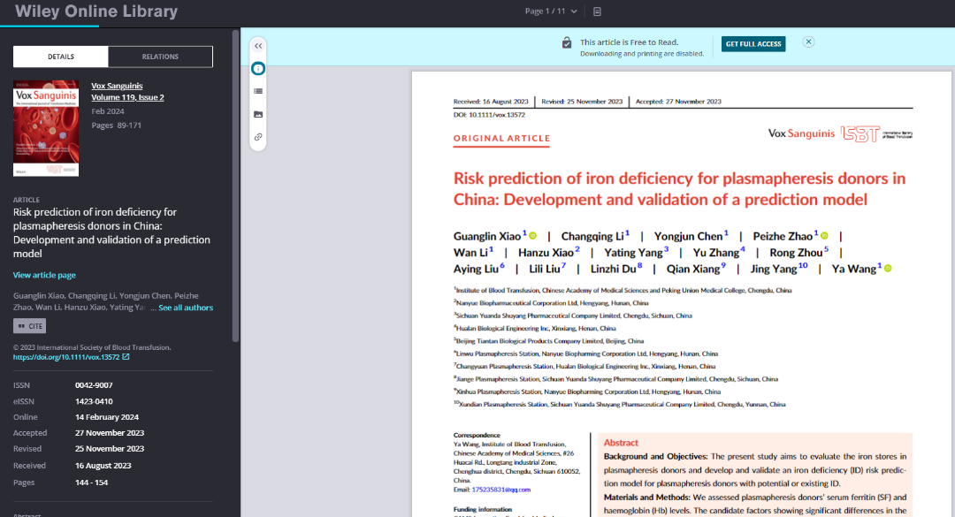This screenshot has width=955, height=517.
Task: Click the Received 16 August 2023 sidebar value
Action: [103, 465]
